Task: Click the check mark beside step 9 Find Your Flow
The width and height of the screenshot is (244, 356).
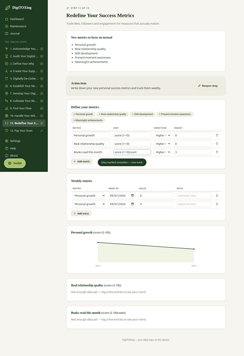Action: pyautogui.click(x=42, y=108)
